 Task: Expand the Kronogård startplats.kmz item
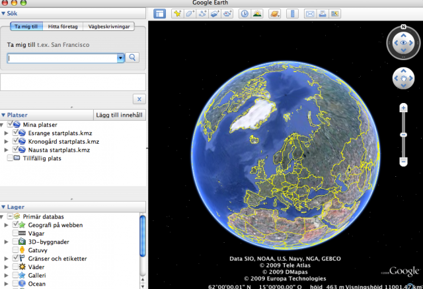click(x=7, y=141)
